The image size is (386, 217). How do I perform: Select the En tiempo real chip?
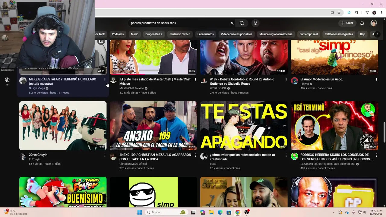pos(308,34)
